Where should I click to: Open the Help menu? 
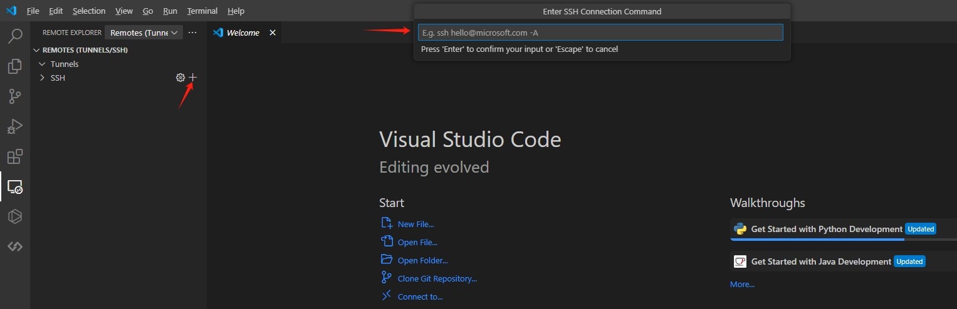pos(236,11)
